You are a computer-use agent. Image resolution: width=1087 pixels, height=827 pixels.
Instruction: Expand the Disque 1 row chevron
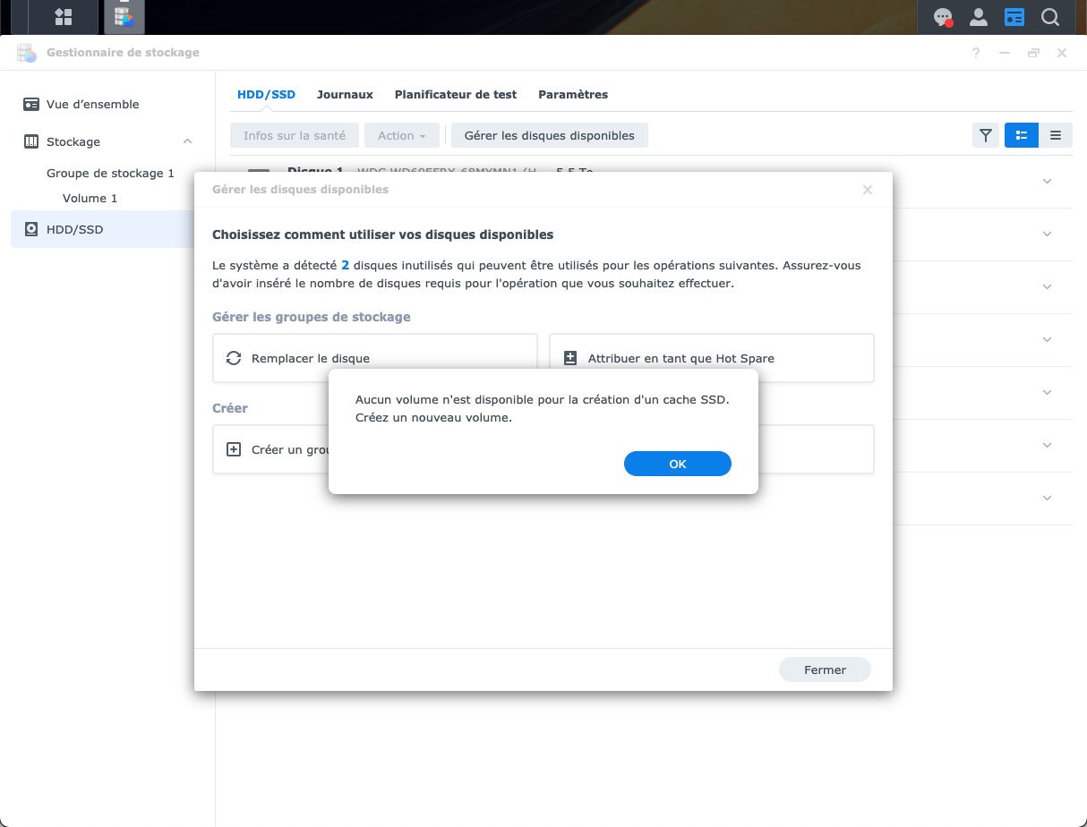click(x=1047, y=181)
